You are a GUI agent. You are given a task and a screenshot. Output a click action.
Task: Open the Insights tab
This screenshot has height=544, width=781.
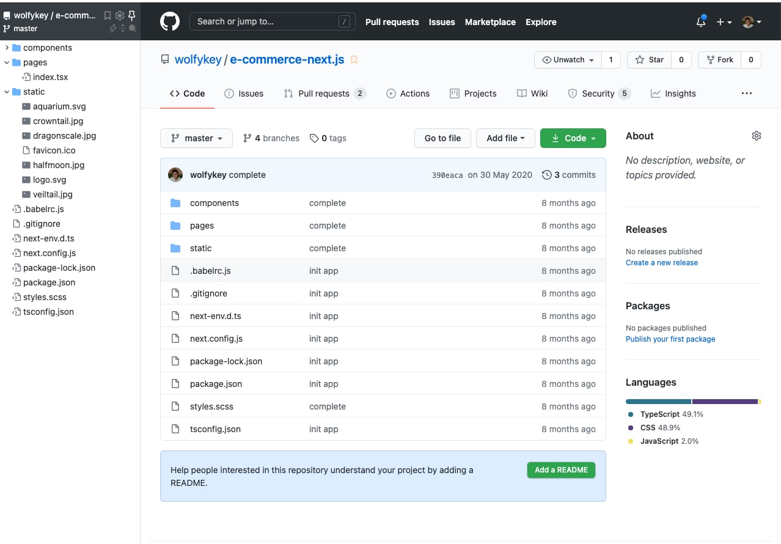(x=673, y=94)
